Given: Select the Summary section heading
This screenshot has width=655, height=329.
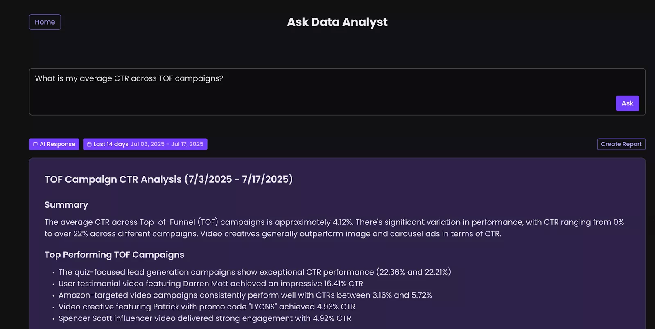Looking at the screenshot, I should coord(66,205).
